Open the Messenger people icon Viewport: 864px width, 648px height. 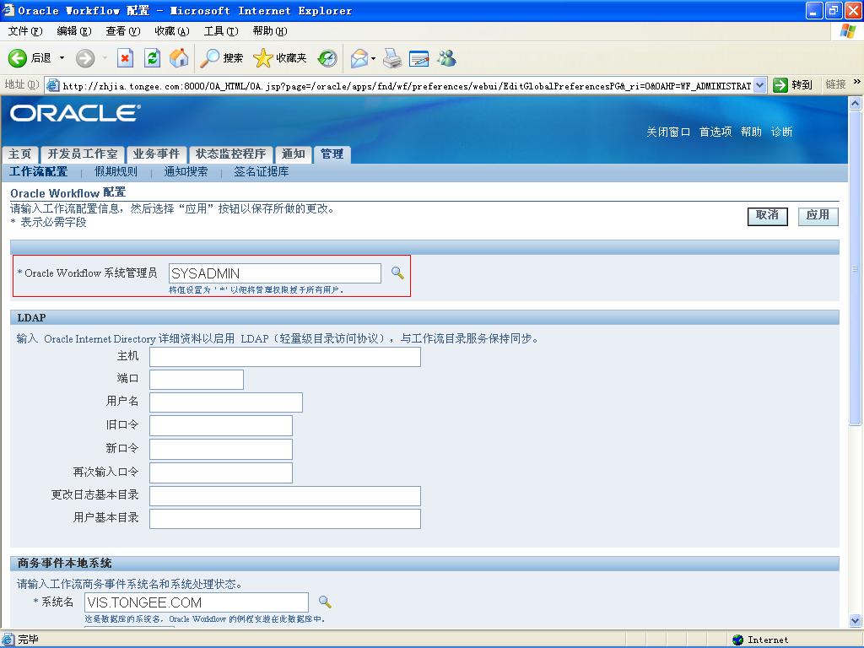click(447, 58)
